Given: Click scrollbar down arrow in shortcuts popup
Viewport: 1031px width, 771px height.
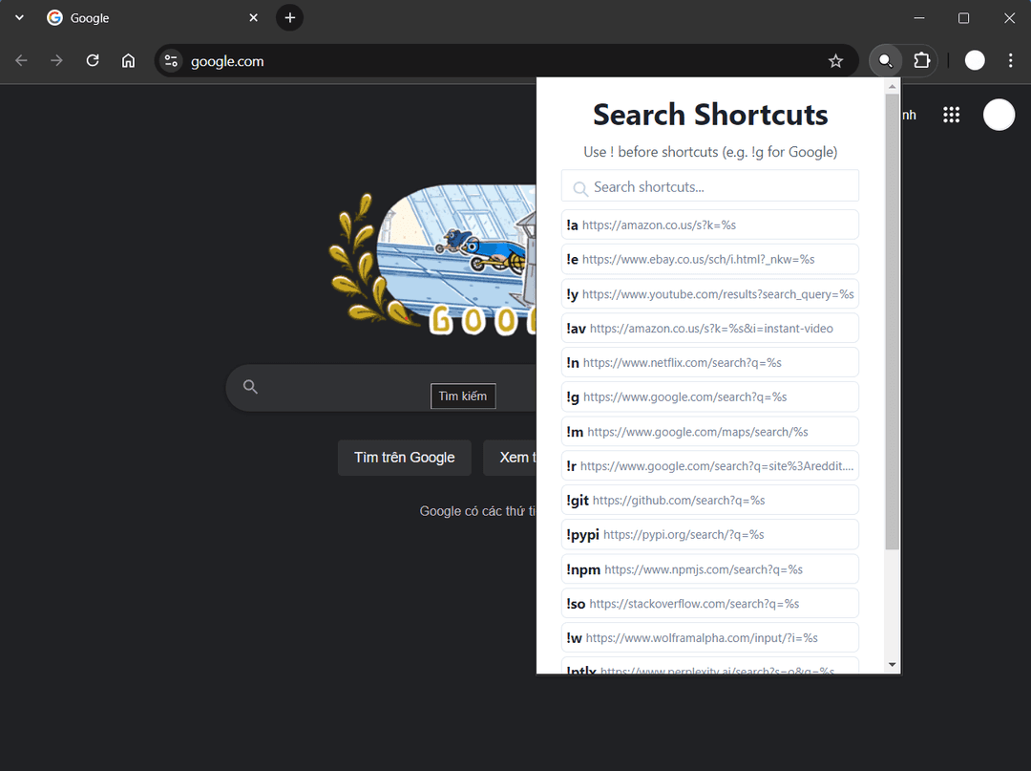Looking at the screenshot, I should pos(892,664).
